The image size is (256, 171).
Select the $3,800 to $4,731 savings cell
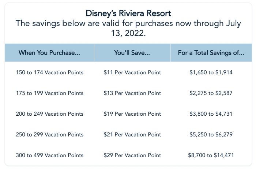211,114
